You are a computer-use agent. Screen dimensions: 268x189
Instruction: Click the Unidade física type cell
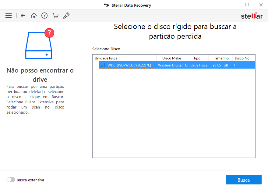tap(196, 65)
